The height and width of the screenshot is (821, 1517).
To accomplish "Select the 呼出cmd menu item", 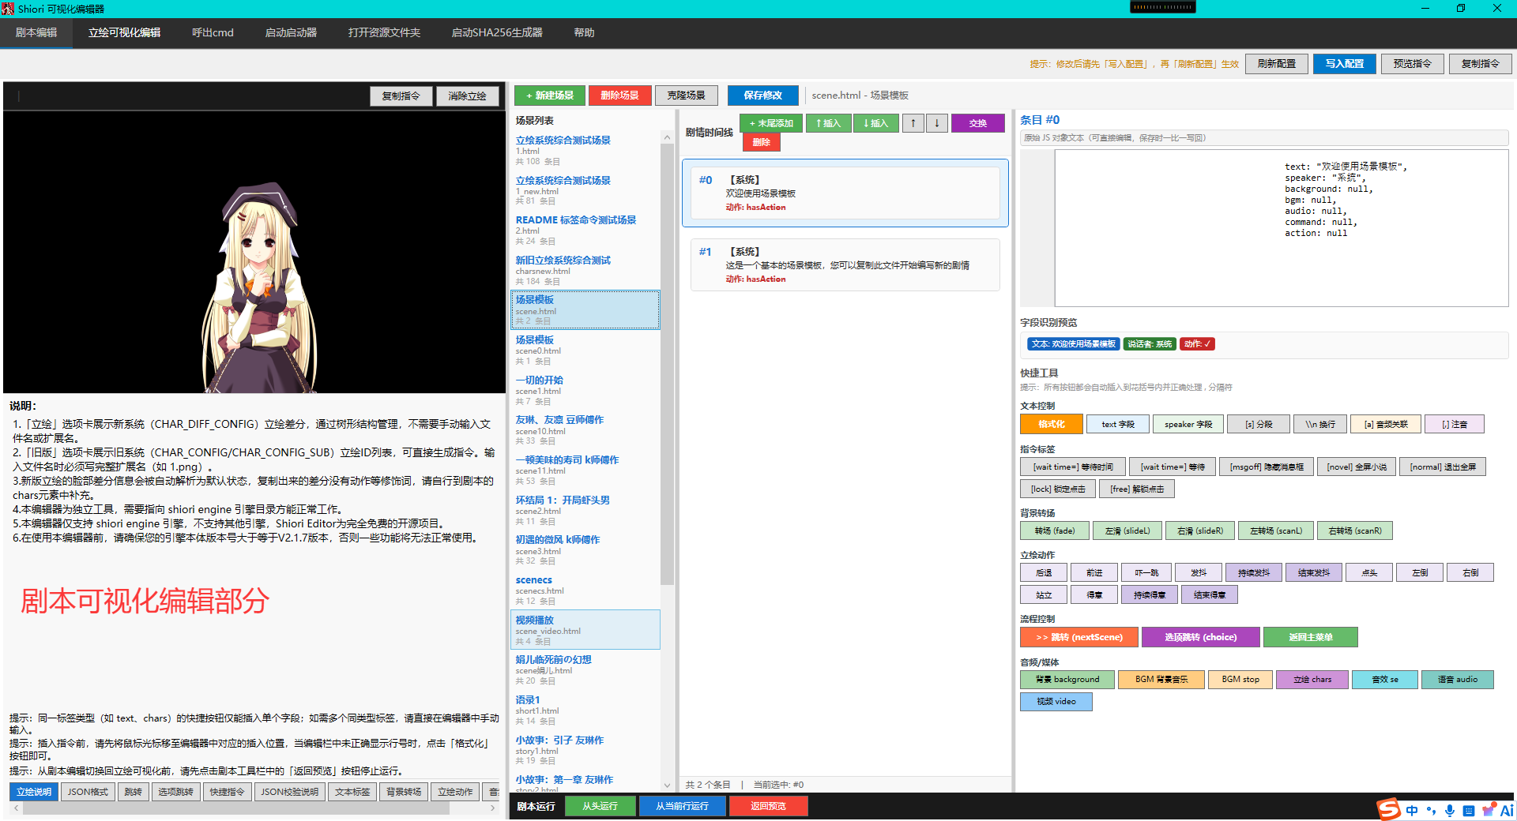I will 213,32.
